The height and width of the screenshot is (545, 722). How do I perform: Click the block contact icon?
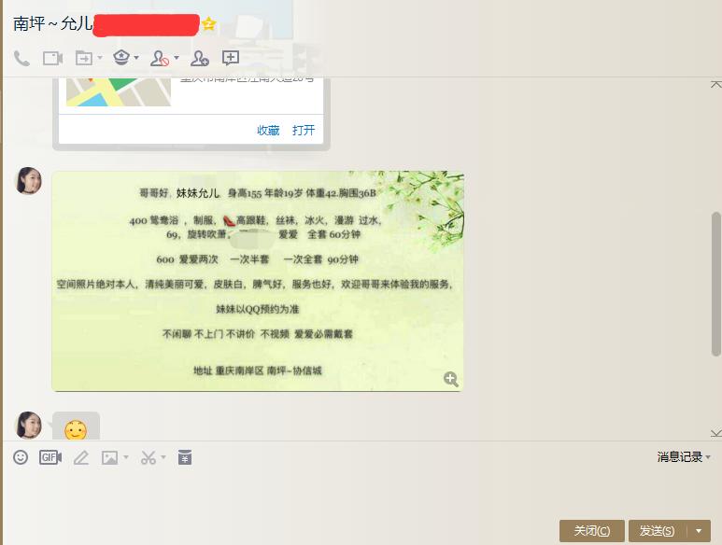pyautogui.click(x=160, y=59)
